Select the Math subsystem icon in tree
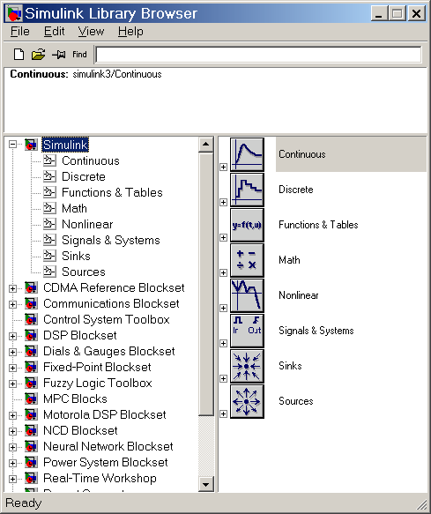This screenshot has height=514, width=431. [x=49, y=208]
